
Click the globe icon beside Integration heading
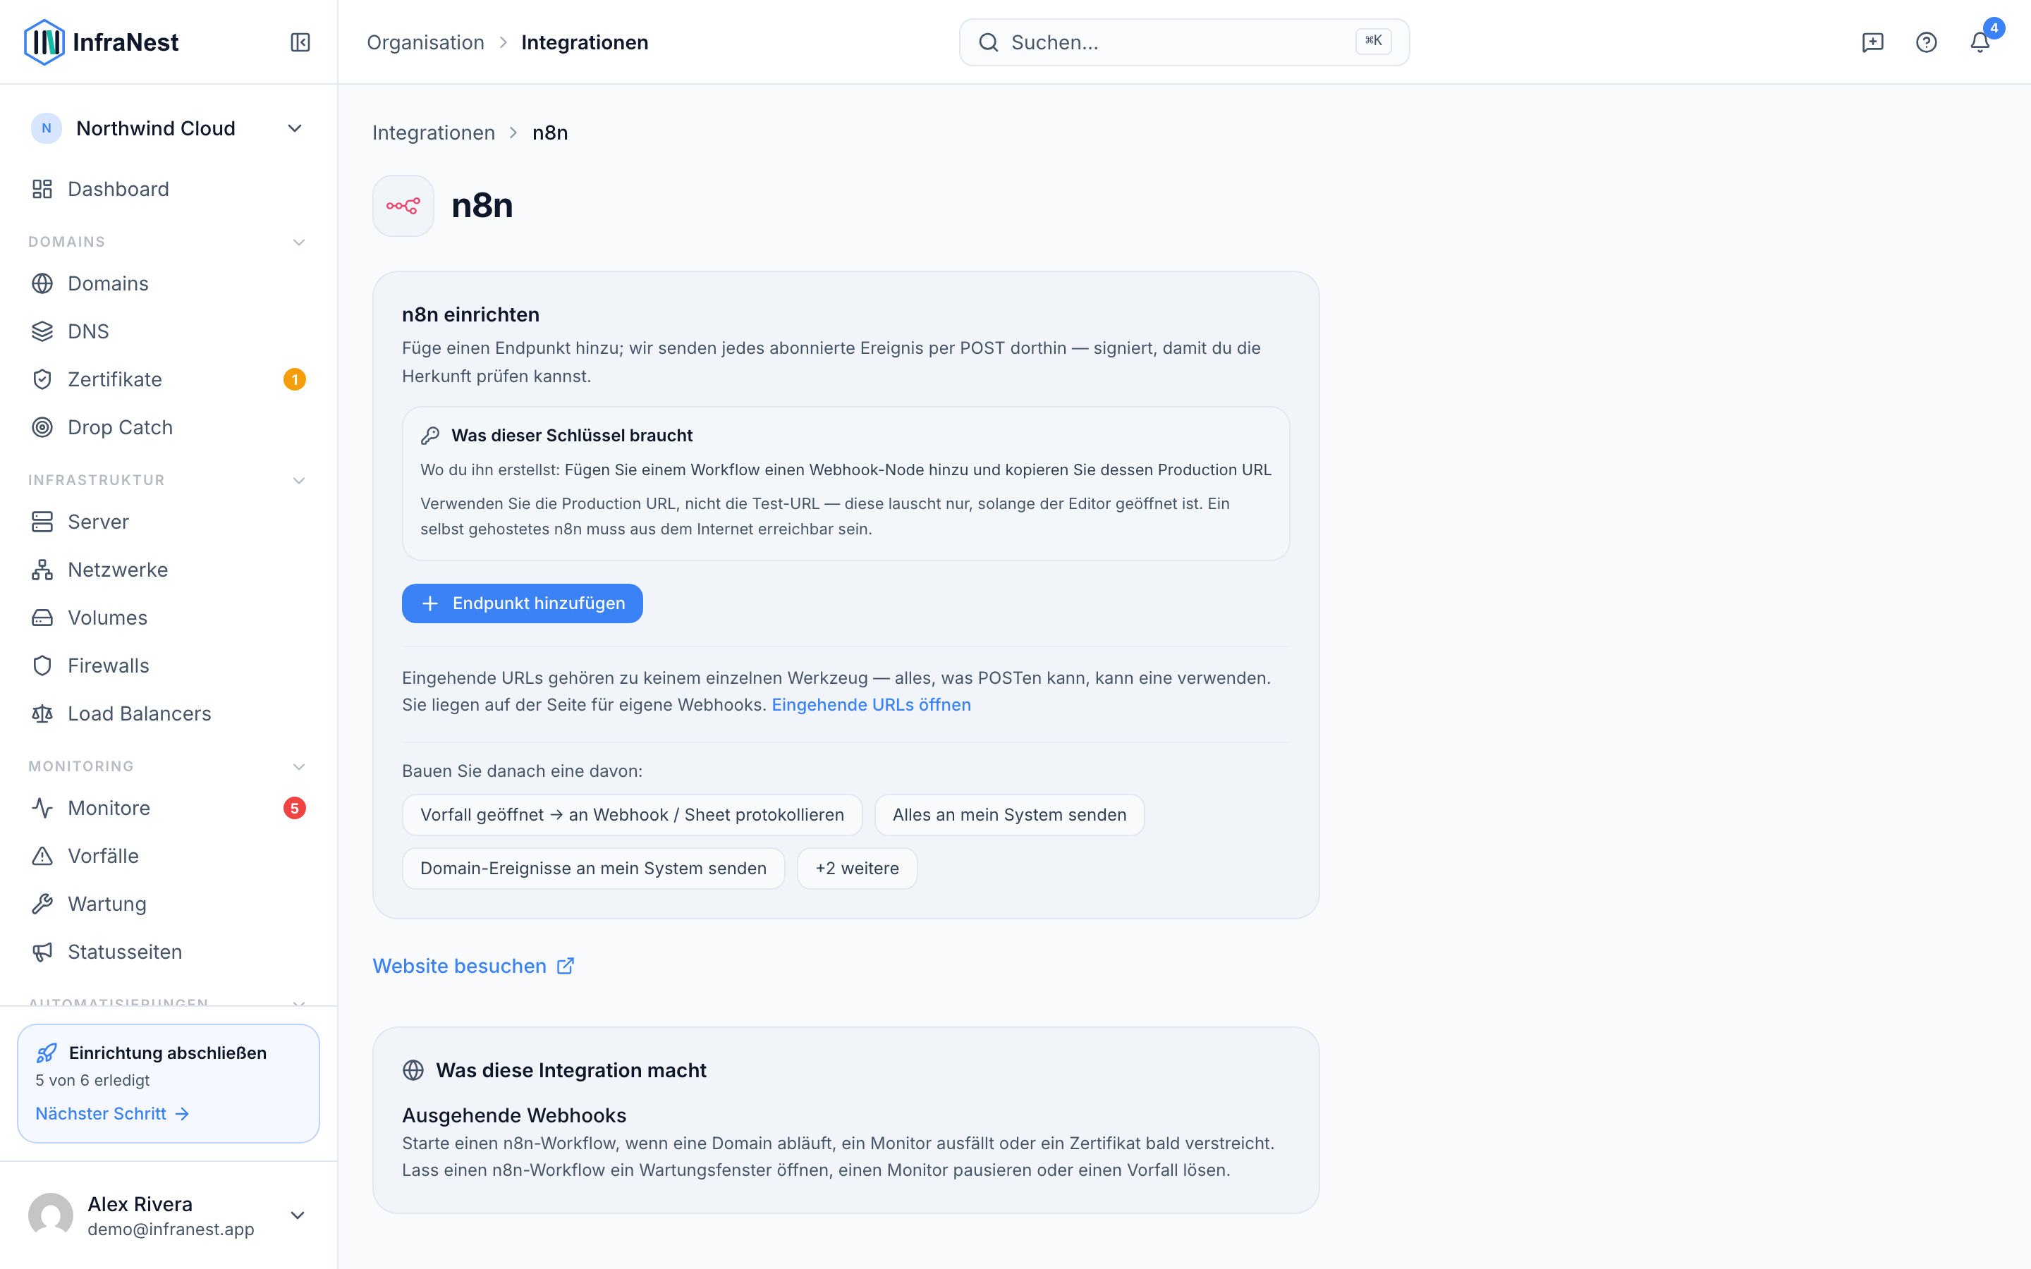tap(413, 1070)
